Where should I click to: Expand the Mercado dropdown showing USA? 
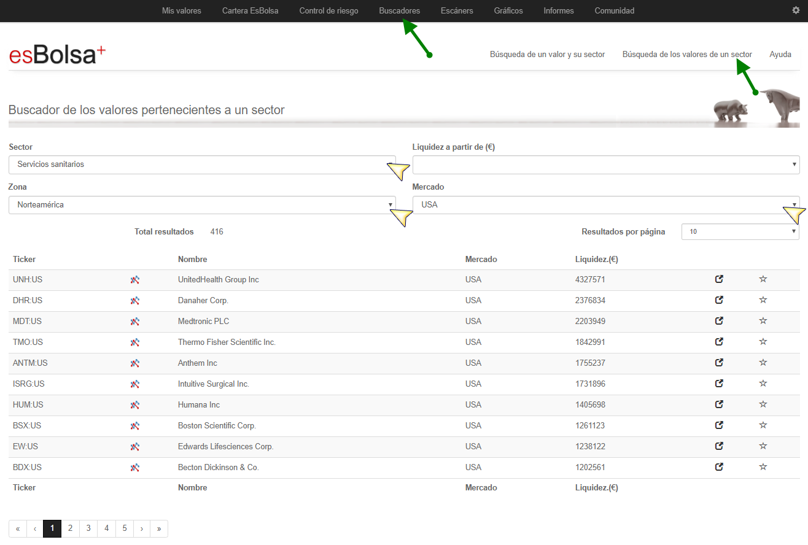605,205
